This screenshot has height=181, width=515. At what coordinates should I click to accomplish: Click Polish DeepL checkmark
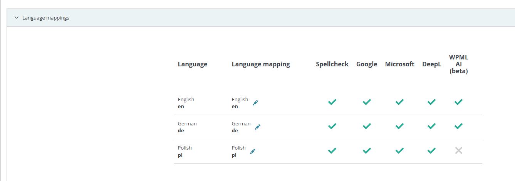click(431, 151)
